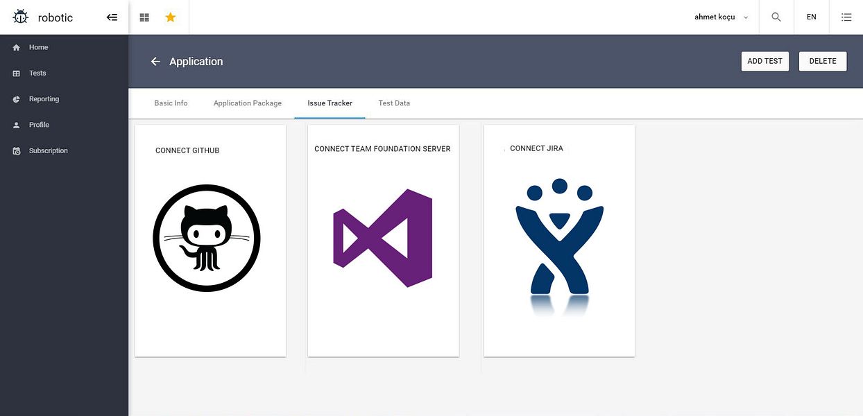
Task: Collapse the sidebar with the arrow icon
Action: tap(112, 17)
